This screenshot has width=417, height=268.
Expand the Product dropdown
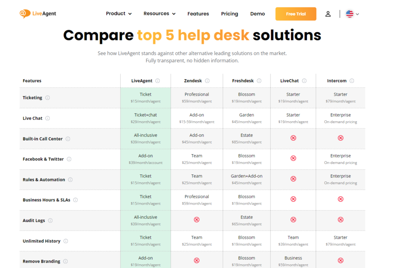coord(119,13)
